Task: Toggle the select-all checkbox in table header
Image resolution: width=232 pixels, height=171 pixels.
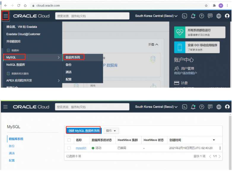Action: coord(69,140)
